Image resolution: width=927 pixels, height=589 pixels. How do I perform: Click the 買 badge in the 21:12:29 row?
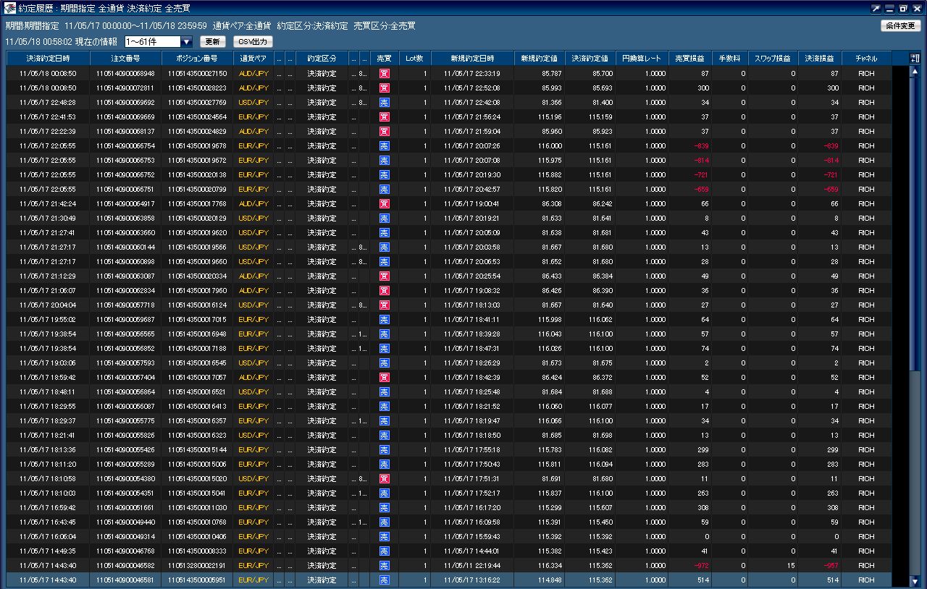click(x=385, y=276)
